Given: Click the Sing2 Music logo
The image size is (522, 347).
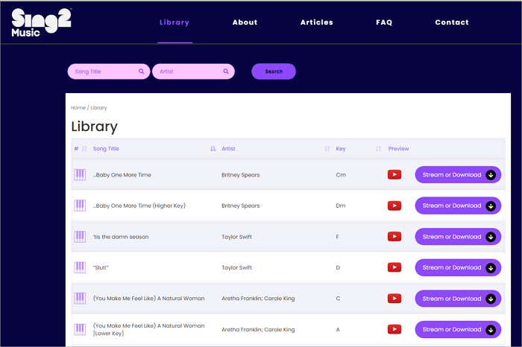Looking at the screenshot, I should click(x=42, y=22).
